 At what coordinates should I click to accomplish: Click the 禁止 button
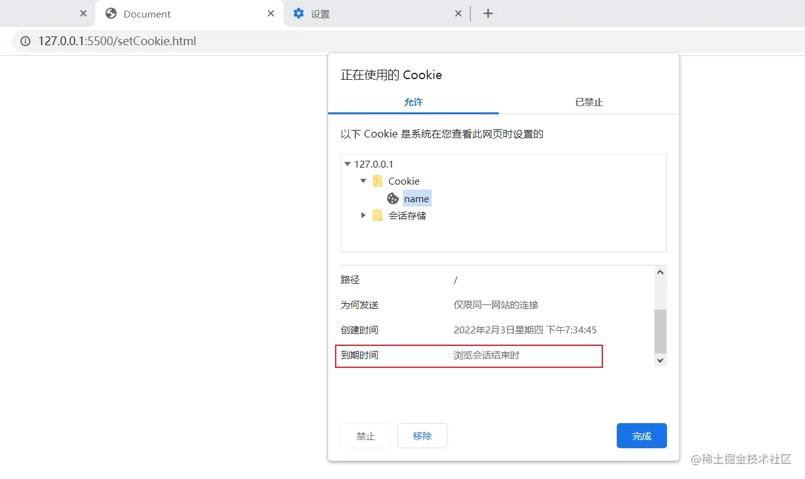[365, 435]
